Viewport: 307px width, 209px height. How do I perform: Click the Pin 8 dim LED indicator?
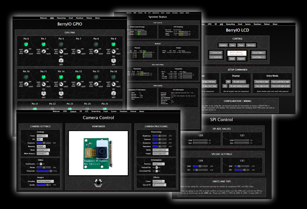tap(96, 44)
